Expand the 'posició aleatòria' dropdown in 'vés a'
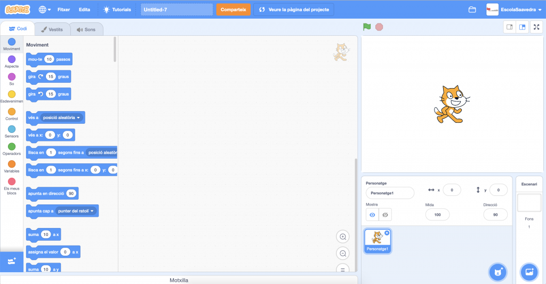The height and width of the screenshot is (284, 546). click(x=78, y=117)
